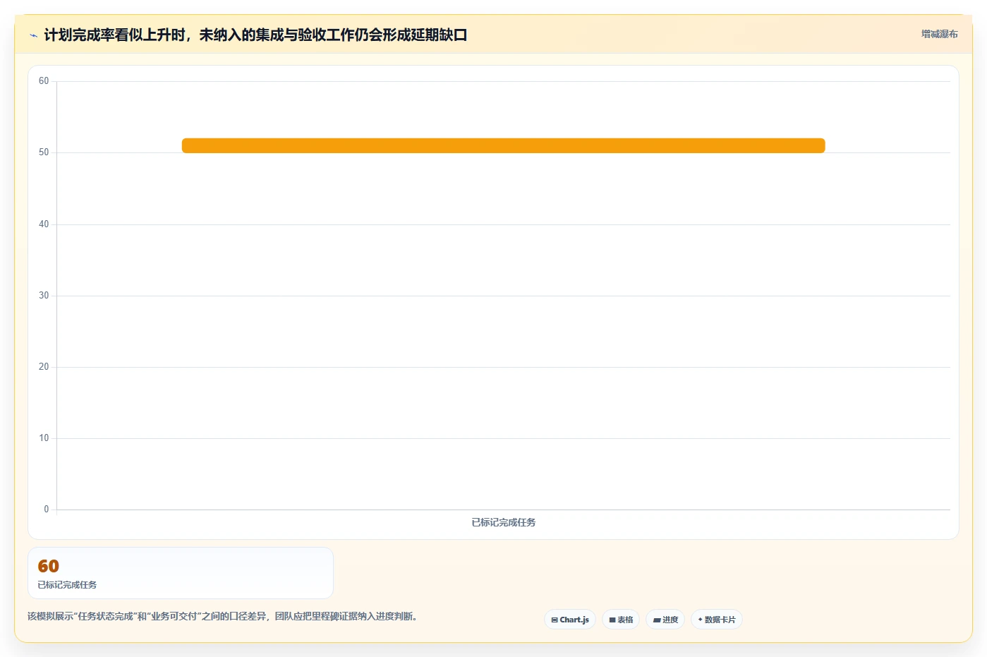Viewport: 987px width, 657px height.
Task: Click the y-axis tick label 40
Action: 44,224
